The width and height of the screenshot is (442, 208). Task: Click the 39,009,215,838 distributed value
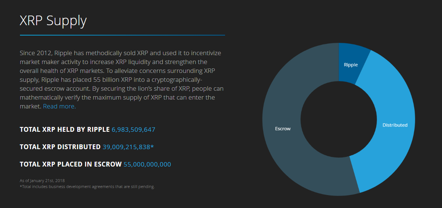pyautogui.click(x=126, y=147)
